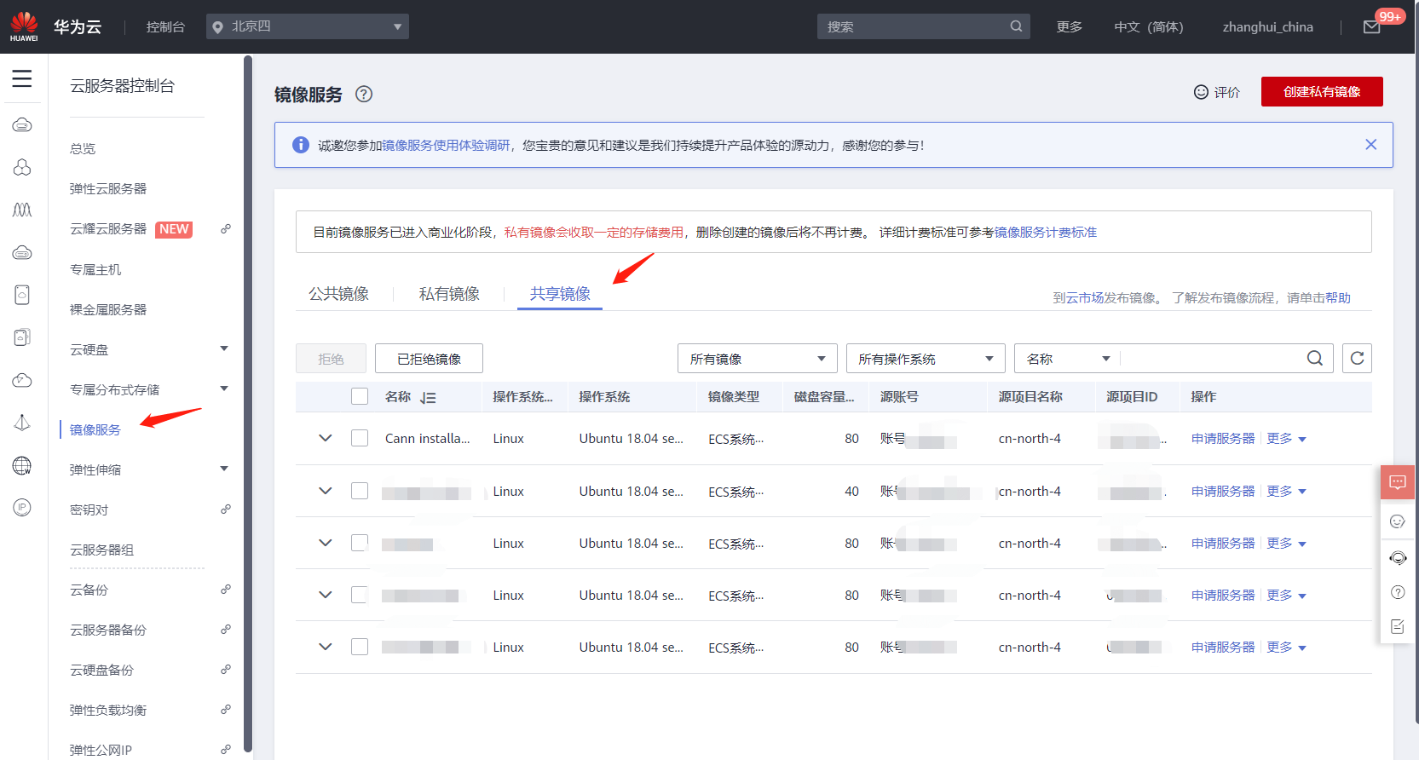Open the 中文 (简体) language menu
Image resolution: width=1419 pixels, height=760 pixels.
[x=1148, y=27]
